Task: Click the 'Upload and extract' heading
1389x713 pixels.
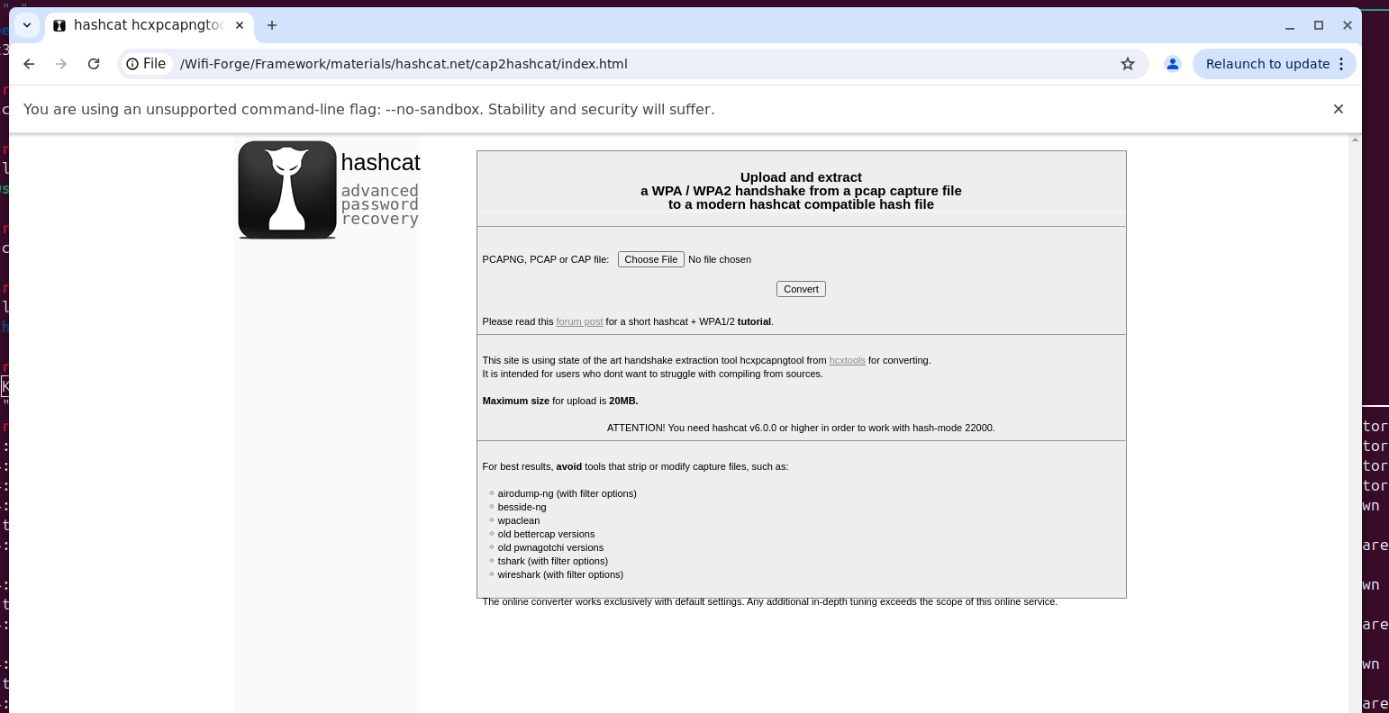Action: click(801, 177)
